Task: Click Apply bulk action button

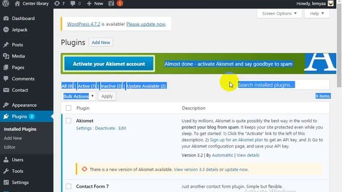Action: point(107,96)
